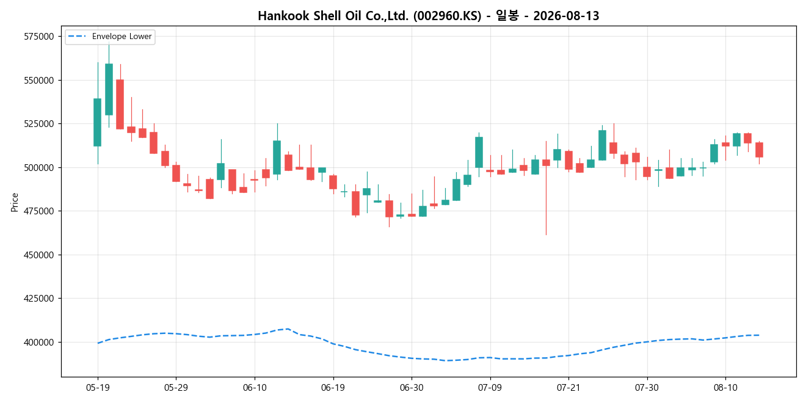The height and width of the screenshot is (403, 806).
Task: Click the 05-19 x-axis date label
Action: [98, 388]
